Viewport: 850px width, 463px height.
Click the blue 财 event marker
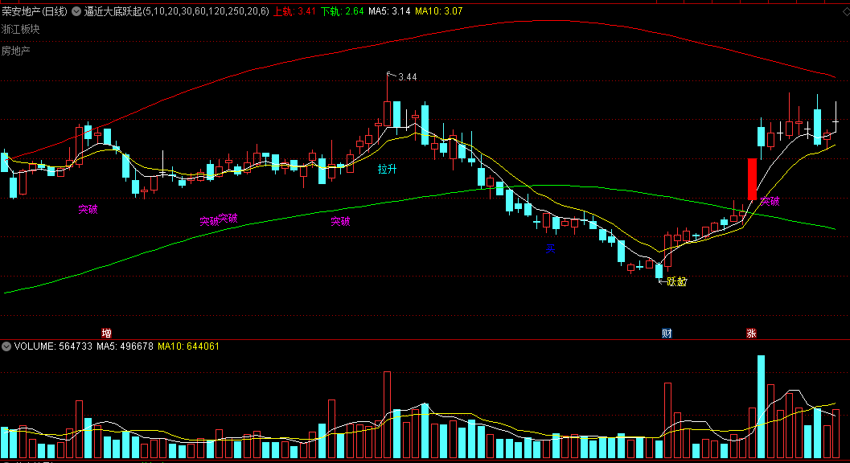(667, 333)
